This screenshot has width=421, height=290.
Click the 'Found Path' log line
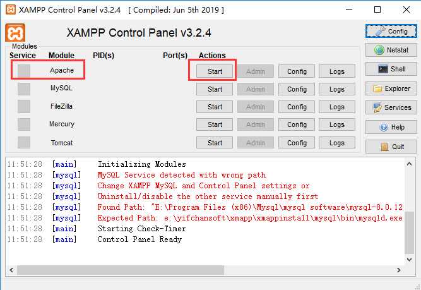tap(250, 207)
